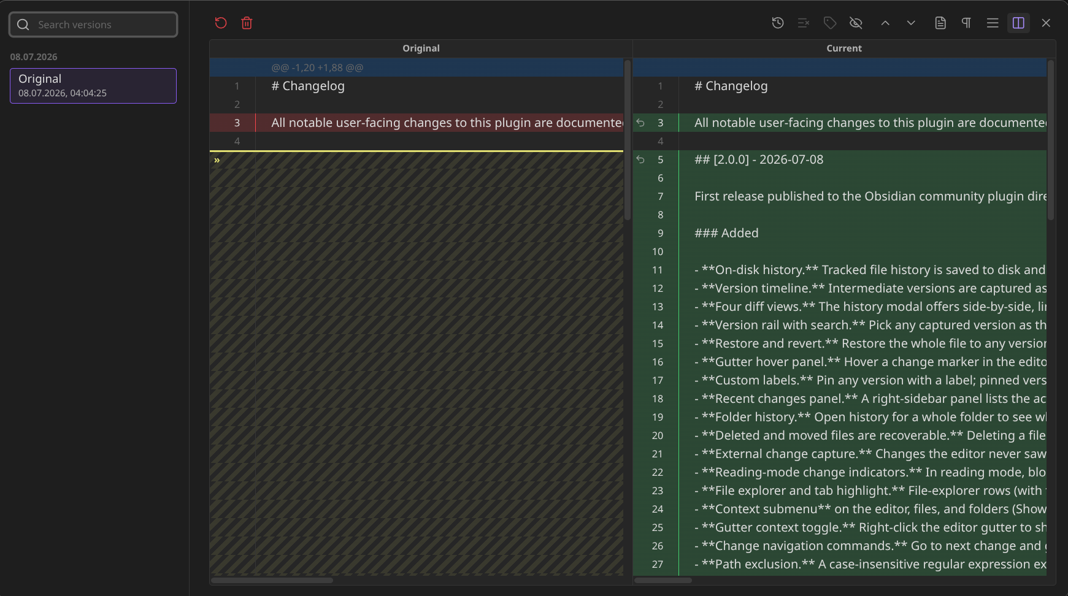Go to next change with down chevron
This screenshot has width=1068, height=596.
pos(911,23)
